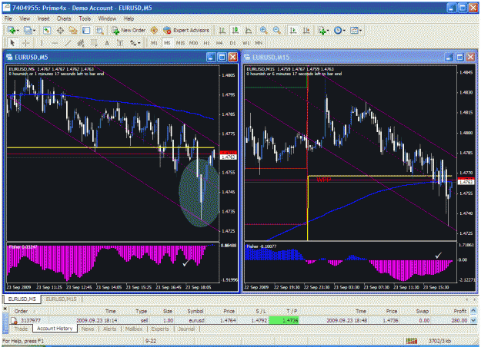Sort history by Profit column header
The height and width of the screenshot is (347, 481).
click(459, 311)
